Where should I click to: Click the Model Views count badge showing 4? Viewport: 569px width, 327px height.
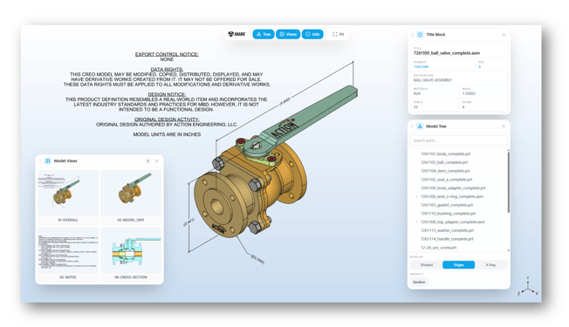[x=147, y=161]
